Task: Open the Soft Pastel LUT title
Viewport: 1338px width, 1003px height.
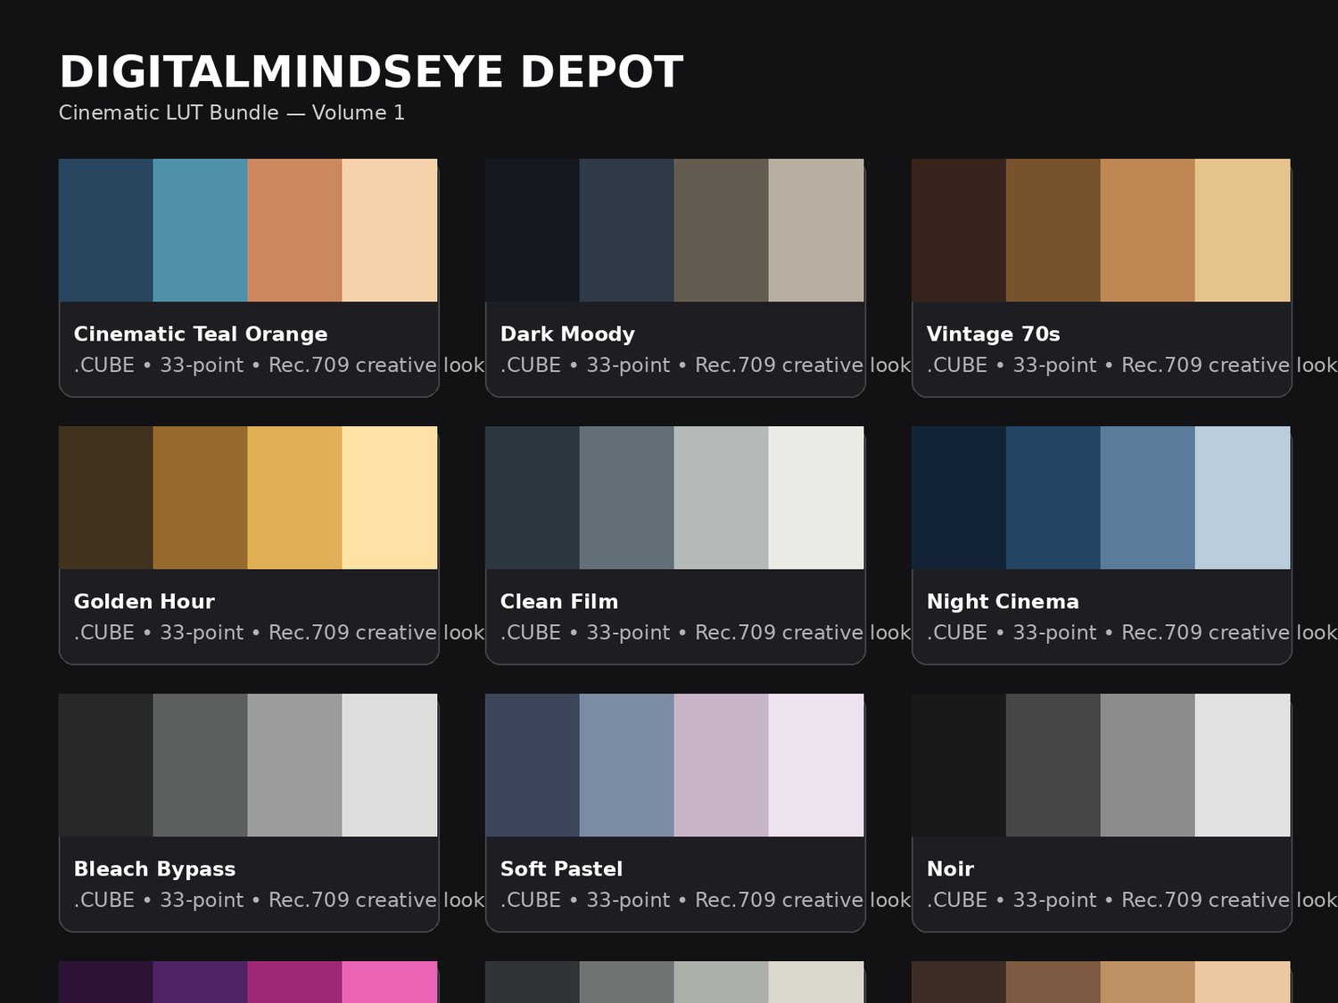Action: click(x=561, y=869)
